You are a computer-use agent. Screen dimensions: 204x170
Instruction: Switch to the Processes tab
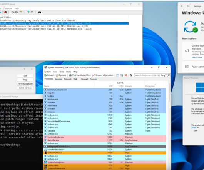(x=49, y=79)
